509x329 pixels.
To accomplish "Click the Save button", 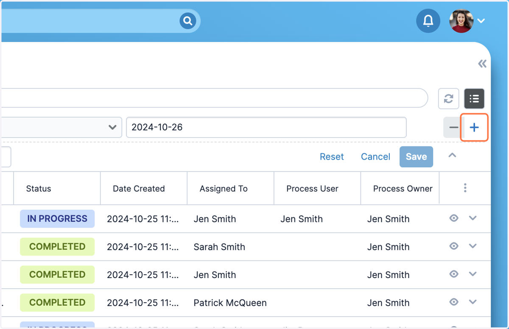I will [x=416, y=157].
